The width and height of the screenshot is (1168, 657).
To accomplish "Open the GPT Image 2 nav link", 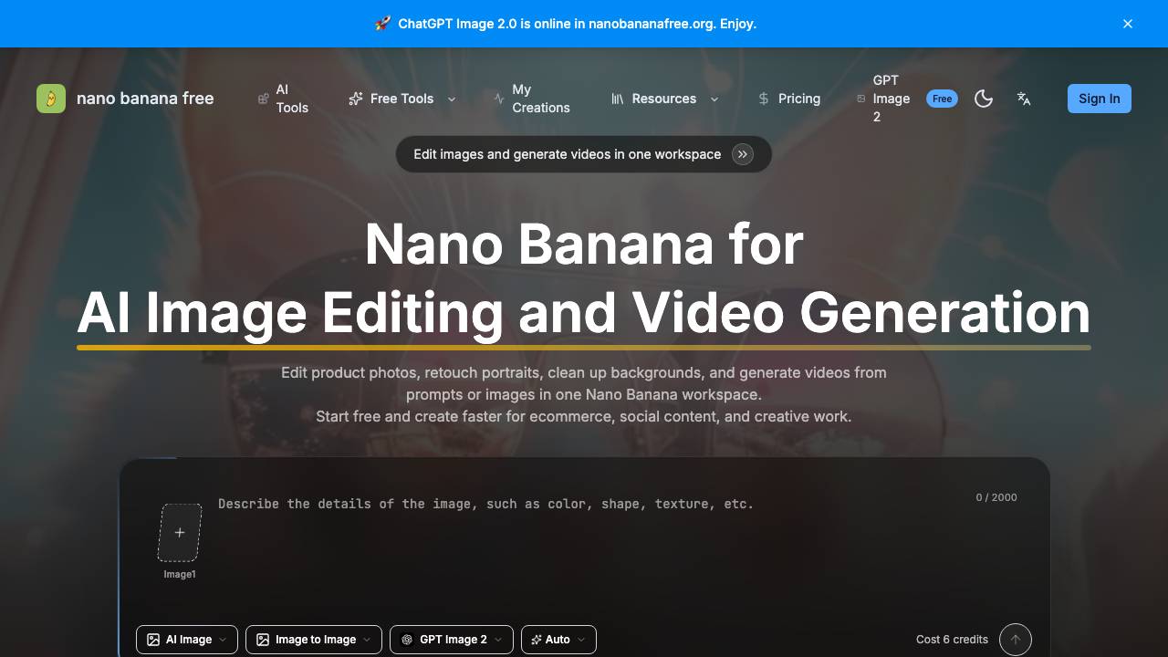I will click(884, 99).
